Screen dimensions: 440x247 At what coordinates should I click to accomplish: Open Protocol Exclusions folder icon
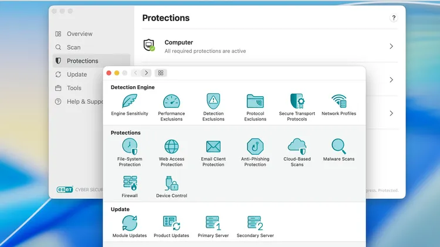pyautogui.click(x=255, y=101)
